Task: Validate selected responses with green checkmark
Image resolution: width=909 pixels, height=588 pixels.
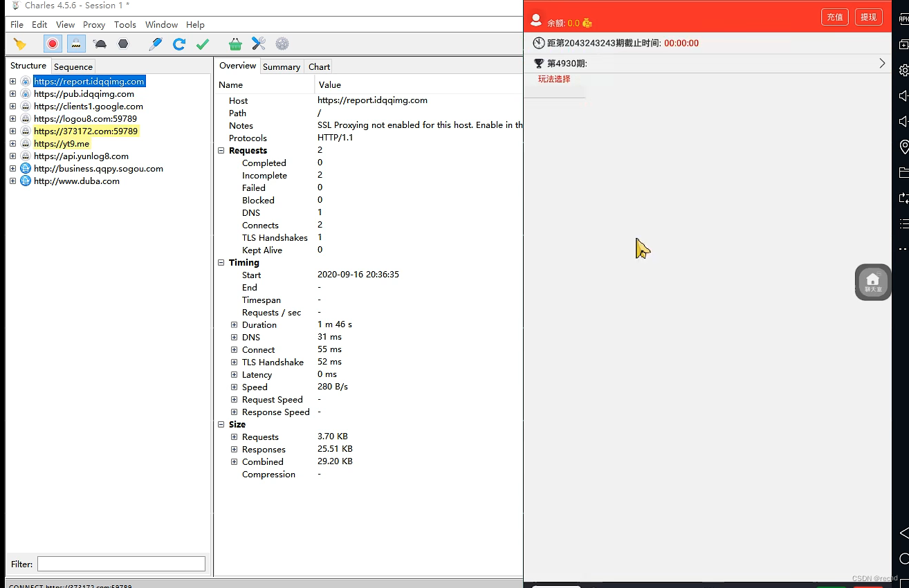Action: (203, 44)
